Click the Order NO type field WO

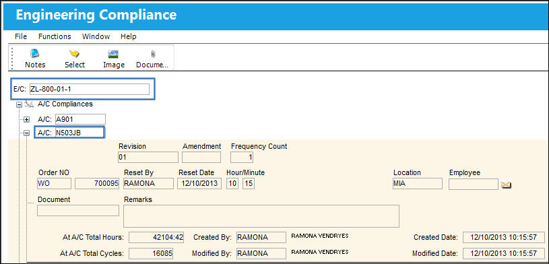pos(54,183)
